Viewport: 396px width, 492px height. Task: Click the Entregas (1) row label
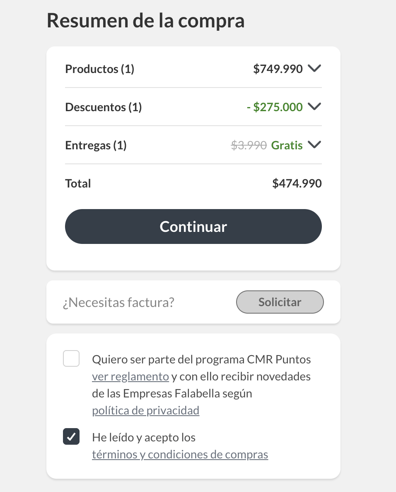point(96,146)
